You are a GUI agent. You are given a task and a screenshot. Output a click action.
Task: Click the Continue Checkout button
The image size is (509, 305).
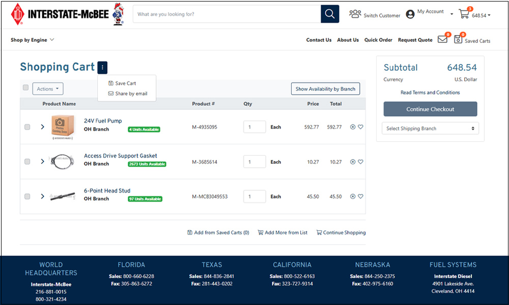[x=430, y=109]
